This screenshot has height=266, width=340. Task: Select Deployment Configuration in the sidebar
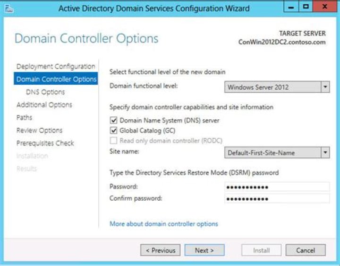click(56, 66)
